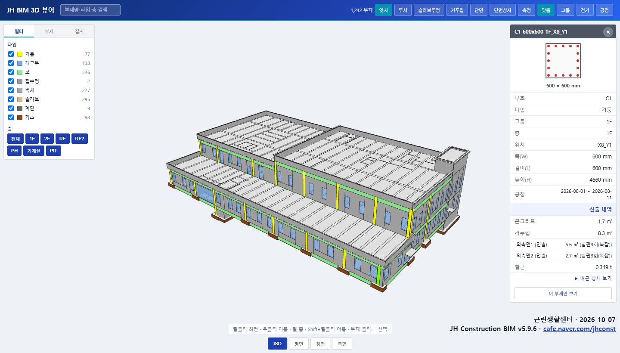The image size is (620, 353).
Task: Enable 투시 perspective view mode
Action: click(403, 10)
